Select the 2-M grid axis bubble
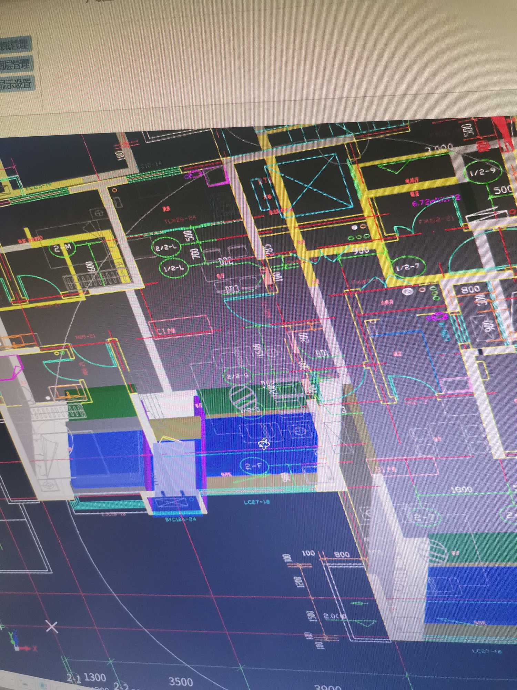 [x=62, y=248]
